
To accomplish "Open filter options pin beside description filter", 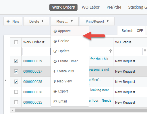I will [x=111, y=51].
